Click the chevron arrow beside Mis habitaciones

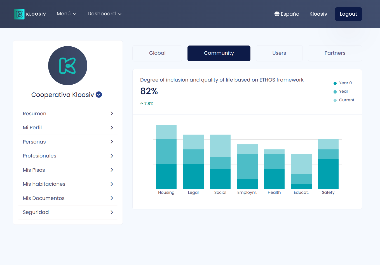tap(112, 184)
